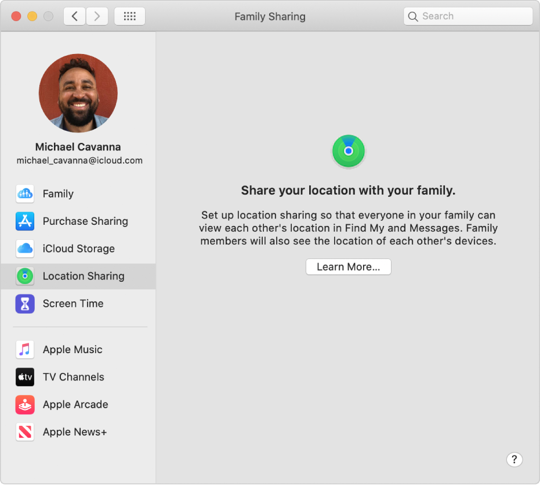This screenshot has width=540, height=485.
Task: Click Michael Cavanna's profile photo
Action: (x=78, y=93)
